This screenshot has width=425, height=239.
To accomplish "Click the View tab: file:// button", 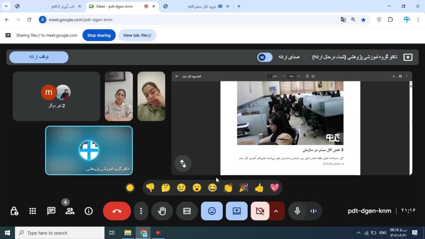I will pos(137,35).
